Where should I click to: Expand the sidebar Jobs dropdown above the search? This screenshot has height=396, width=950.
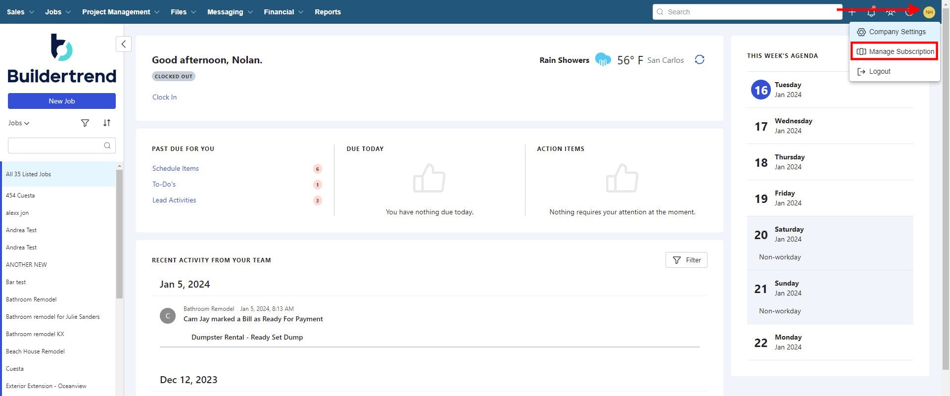tap(19, 123)
